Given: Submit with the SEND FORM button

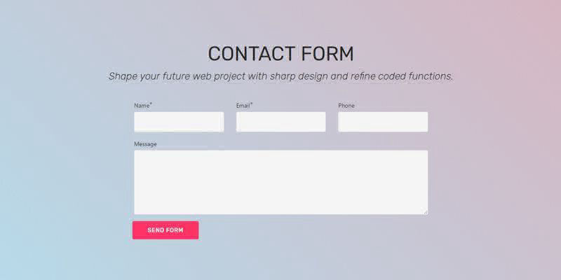Looking at the screenshot, I should 165,230.
